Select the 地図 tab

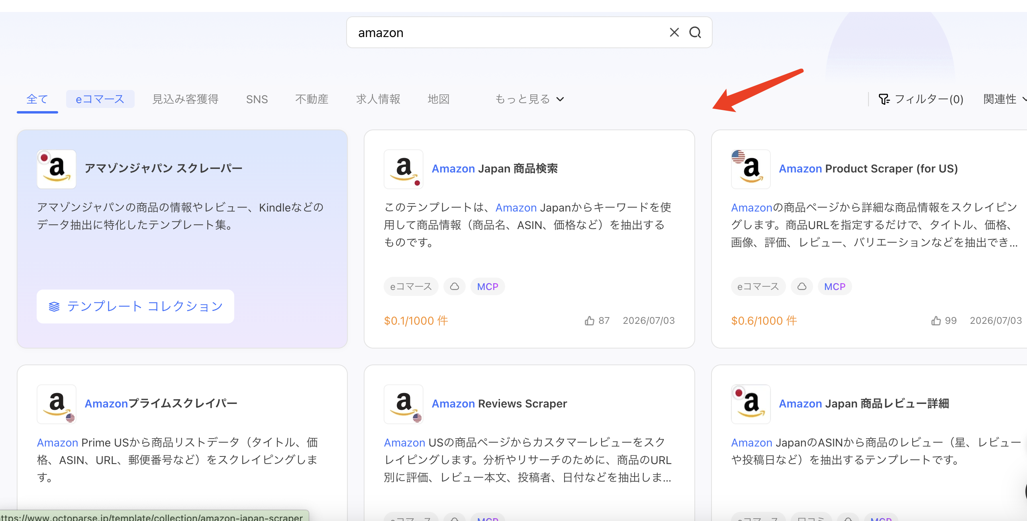[439, 99]
